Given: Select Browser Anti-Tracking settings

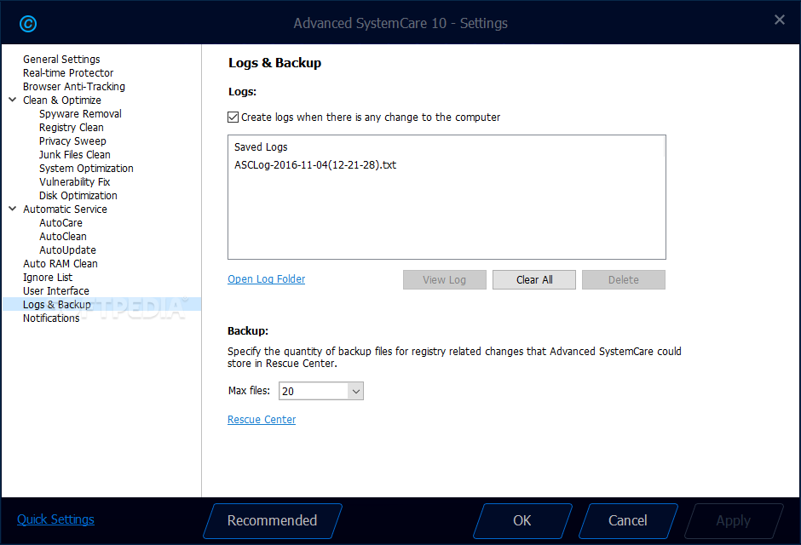Looking at the screenshot, I should coord(74,87).
